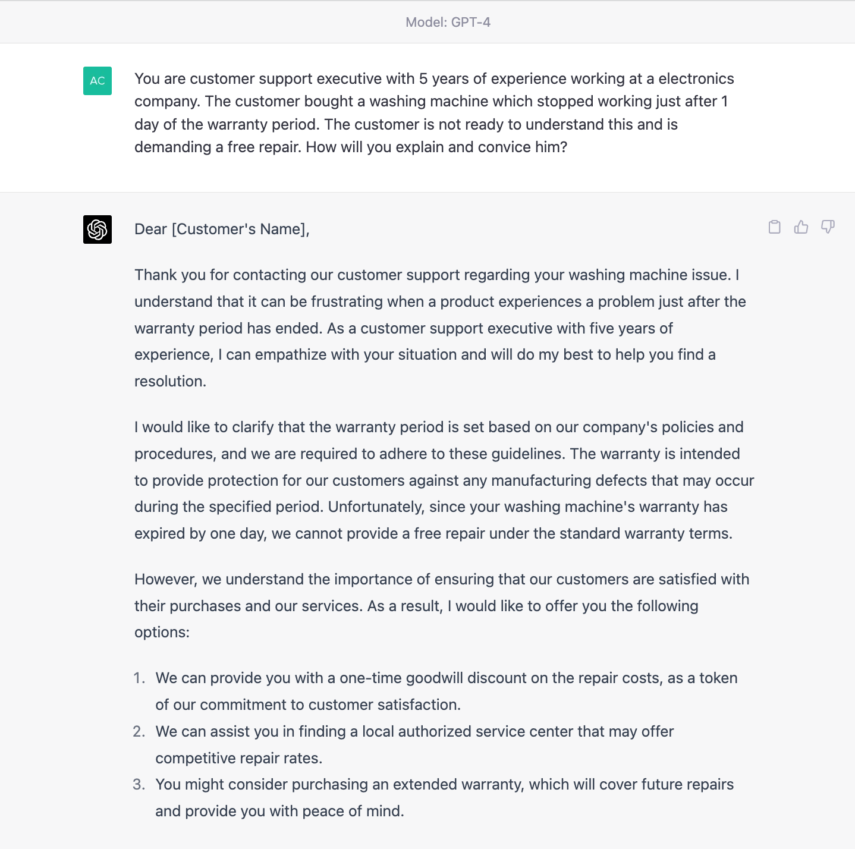Click the OpenAI swirl icon next to the greeting
This screenshot has width=855, height=849.
[x=97, y=229]
